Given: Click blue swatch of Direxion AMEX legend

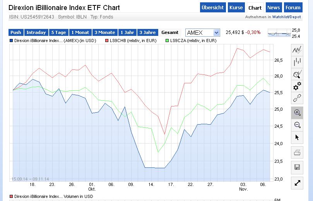Looking at the screenshot, I should click(x=11, y=41).
